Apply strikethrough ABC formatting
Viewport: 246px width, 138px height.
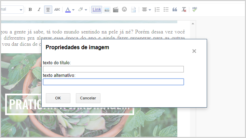point(57,10)
